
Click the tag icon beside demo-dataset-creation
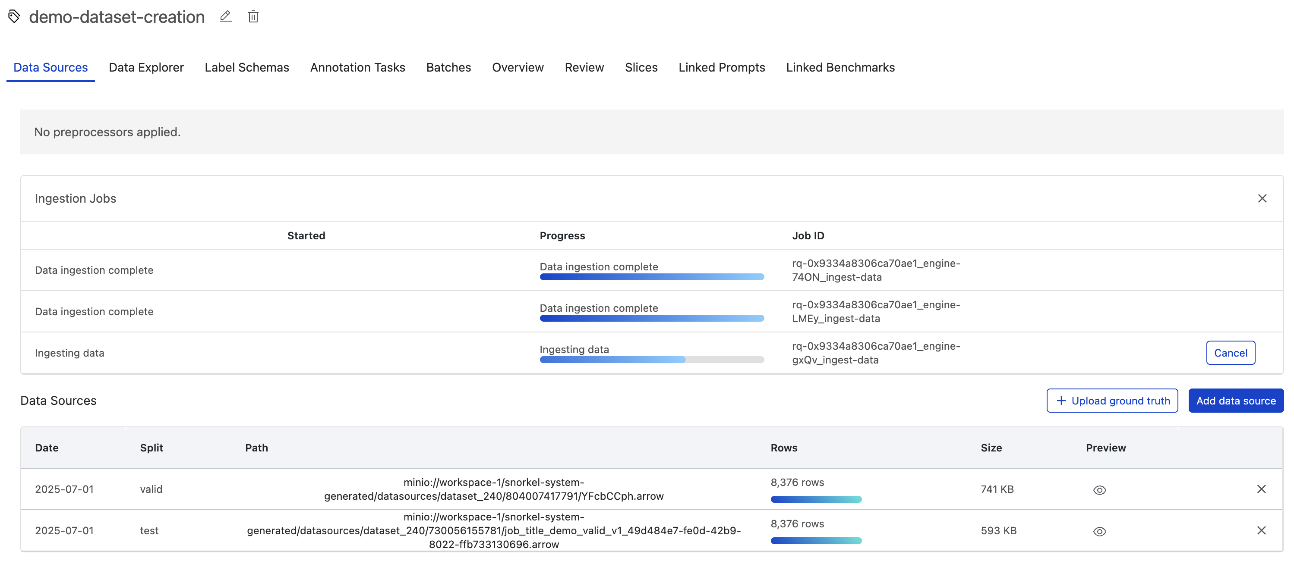pyautogui.click(x=14, y=16)
